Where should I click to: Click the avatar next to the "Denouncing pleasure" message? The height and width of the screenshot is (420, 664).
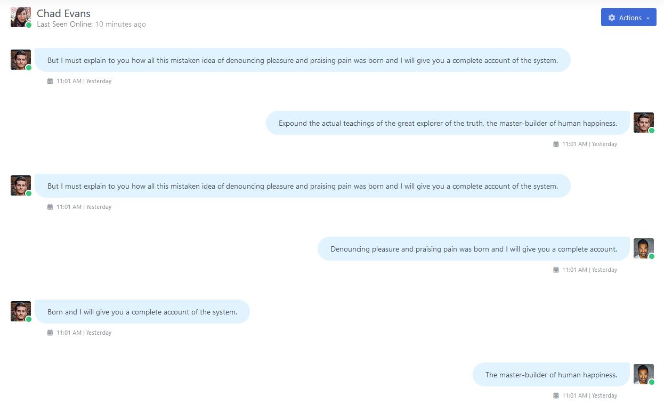(x=643, y=248)
